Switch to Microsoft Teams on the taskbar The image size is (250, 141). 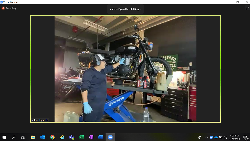point(72,137)
